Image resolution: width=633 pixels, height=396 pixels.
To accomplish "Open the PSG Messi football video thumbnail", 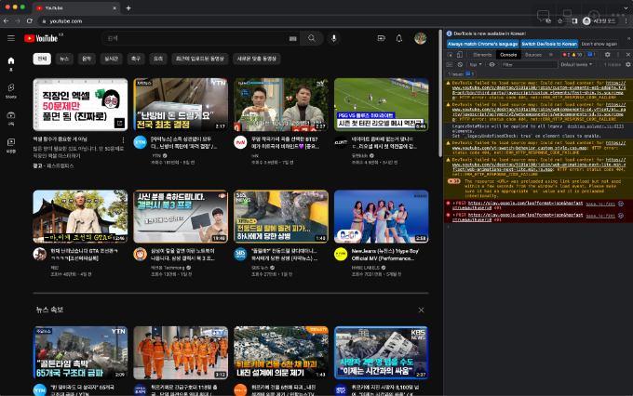I will [381, 104].
